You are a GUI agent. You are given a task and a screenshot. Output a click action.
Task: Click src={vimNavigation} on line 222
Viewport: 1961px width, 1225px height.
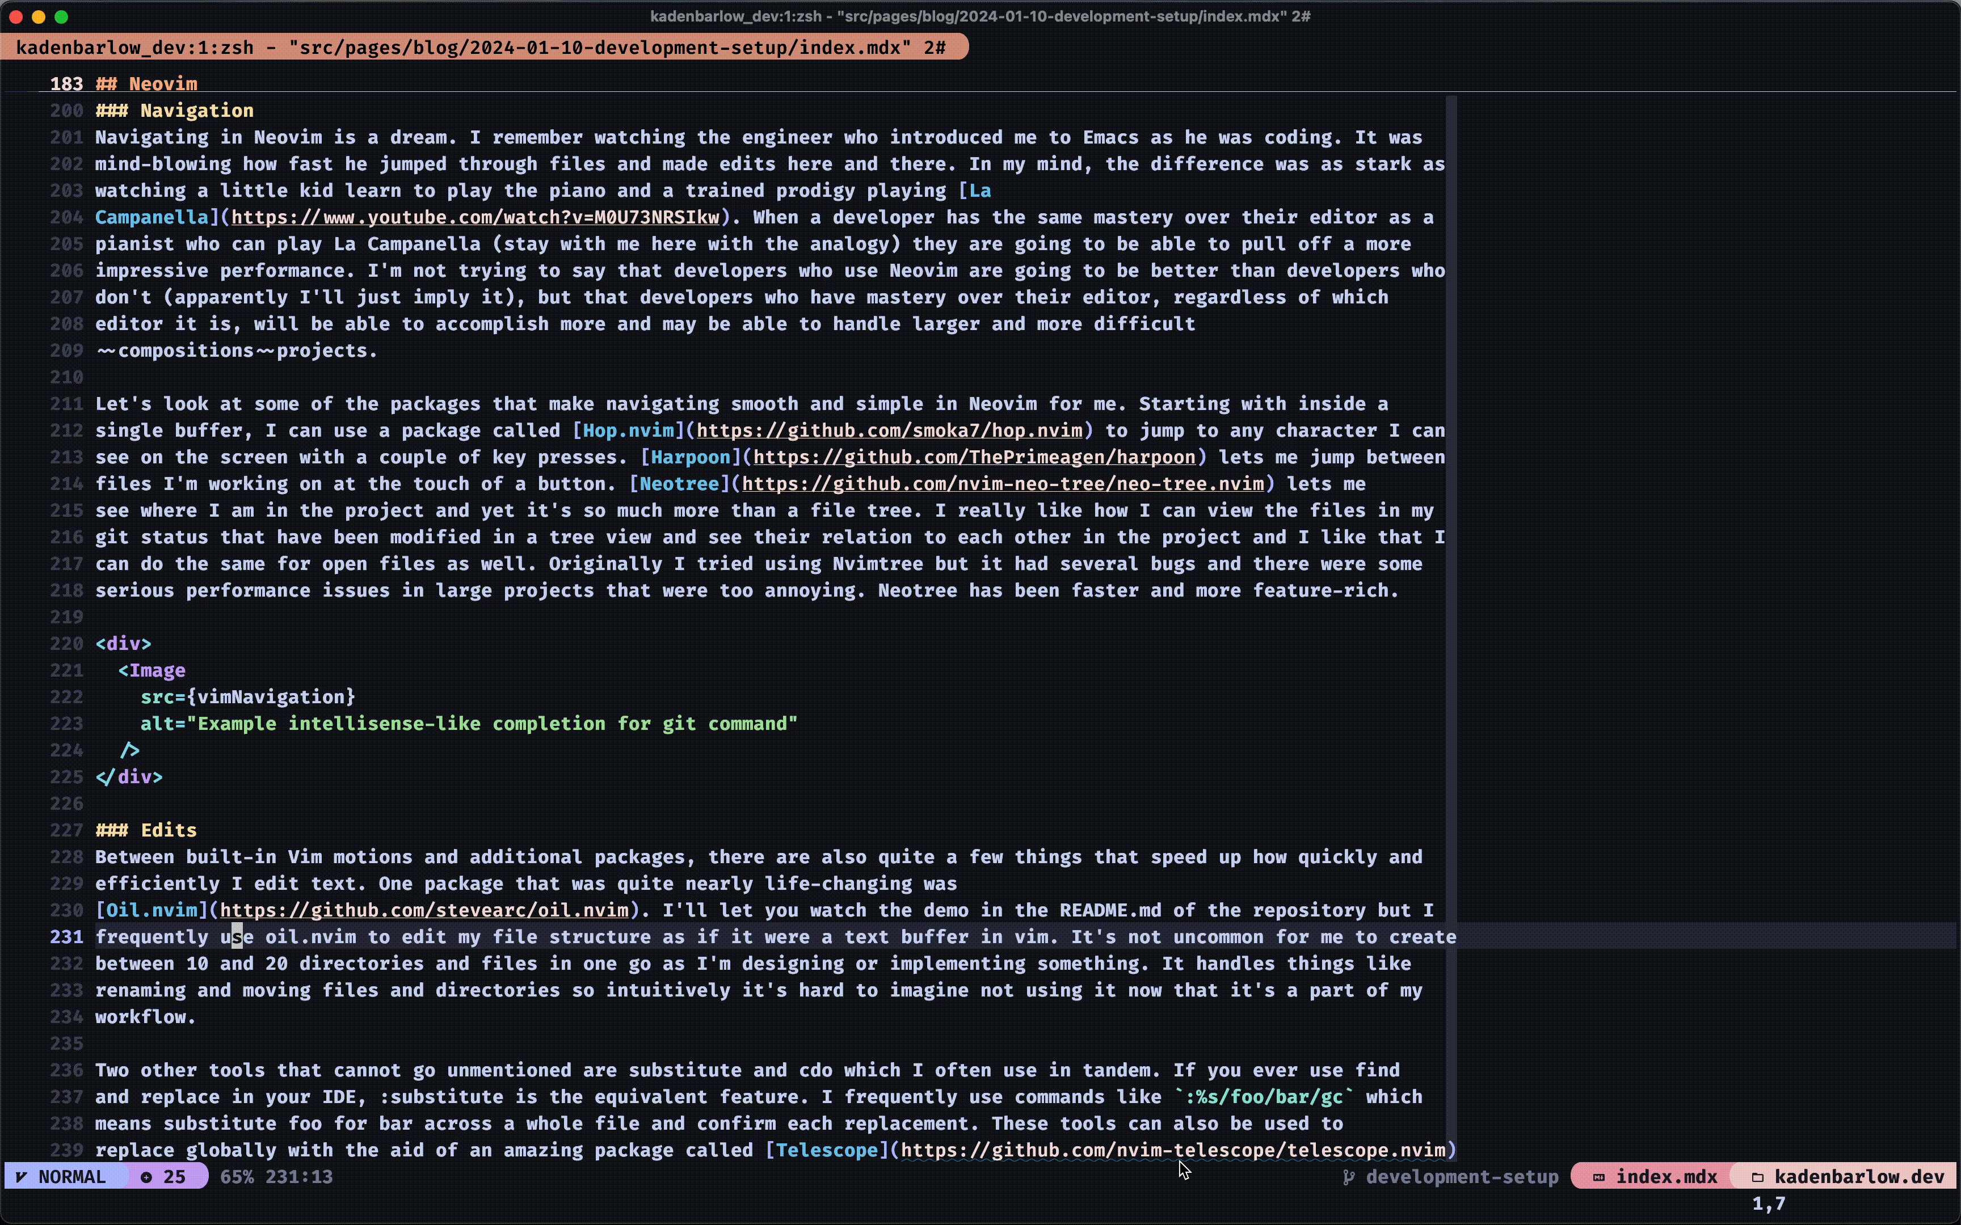(x=248, y=697)
